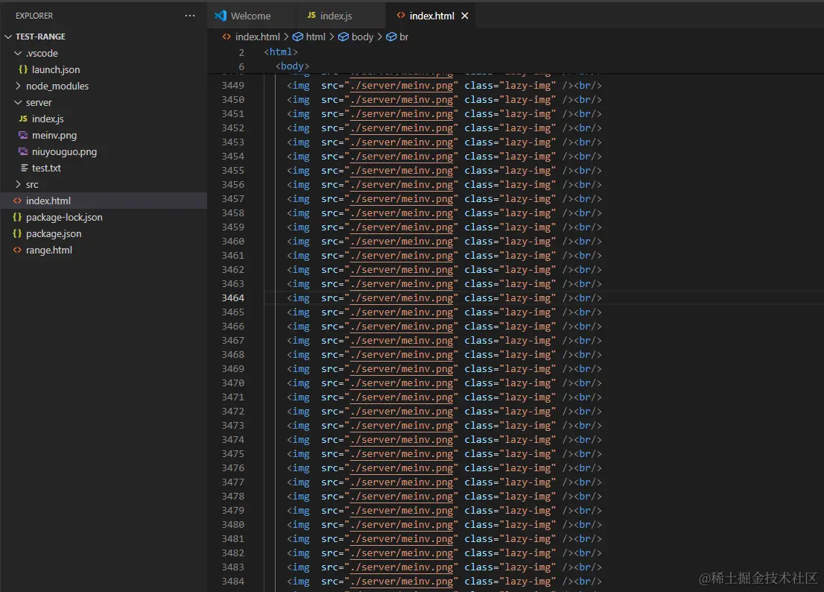Click the JS icon on index.js tab
824x592 pixels.
[x=311, y=15]
